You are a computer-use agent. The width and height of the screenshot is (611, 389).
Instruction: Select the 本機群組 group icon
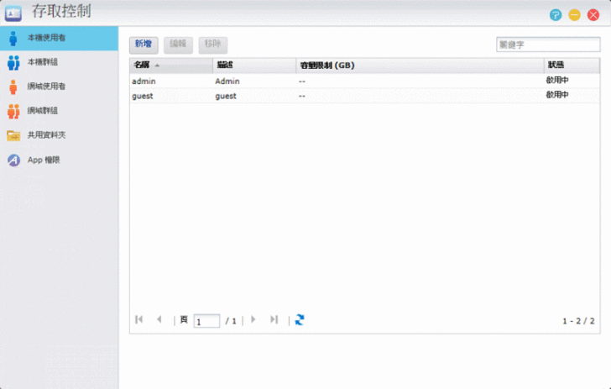13,62
